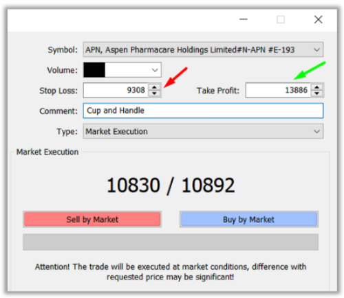344x298 pixels.
Task: Close the order window
Action: pyautogui.click(x=319, y=19)
